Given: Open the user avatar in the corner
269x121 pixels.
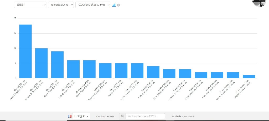Looking at the screenshot, I should tap(259, 3).
